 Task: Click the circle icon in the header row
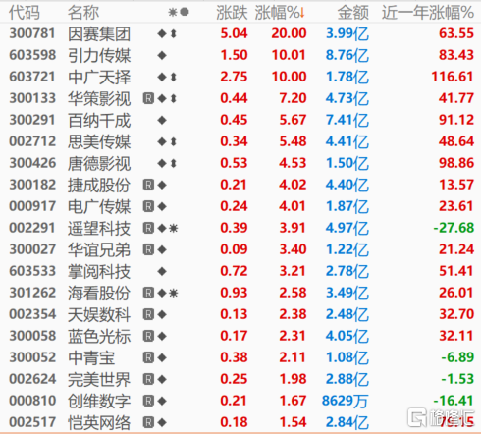click(185, 12)
